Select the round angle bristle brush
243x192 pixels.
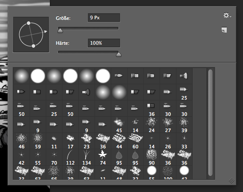coord(168,76)
